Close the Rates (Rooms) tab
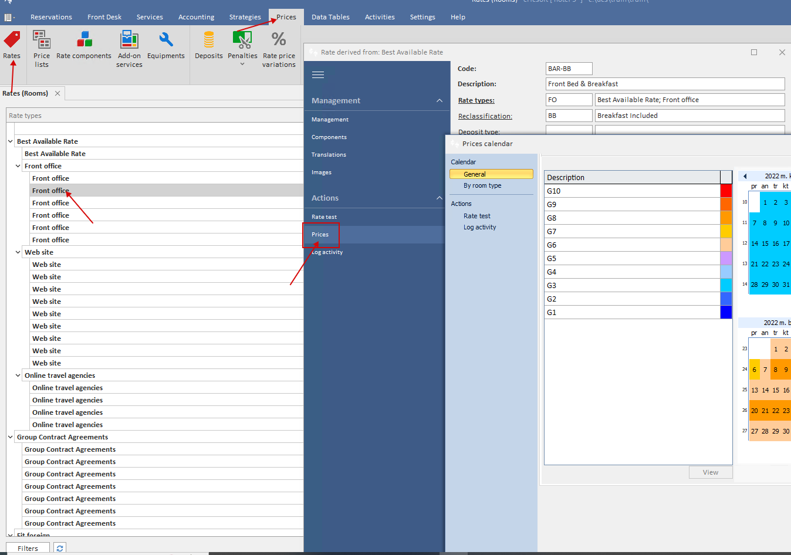Screen dimensions: 791x555 tap(58, 93)
